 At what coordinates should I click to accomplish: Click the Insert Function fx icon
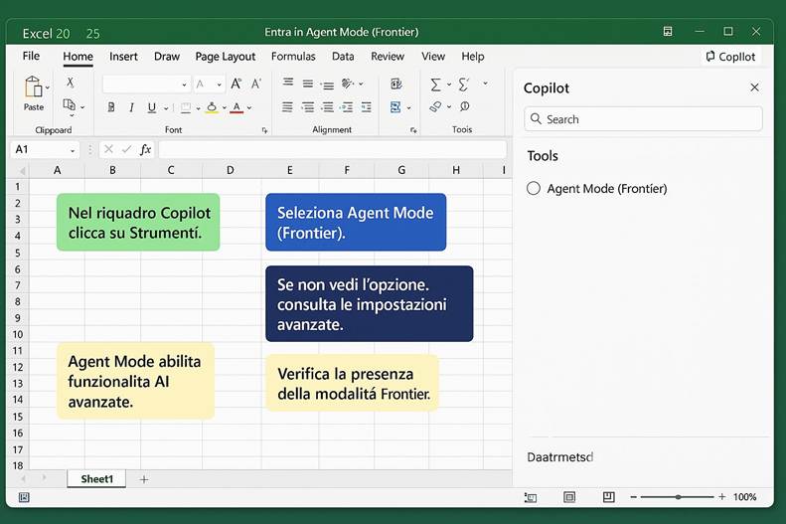(146, 149)
